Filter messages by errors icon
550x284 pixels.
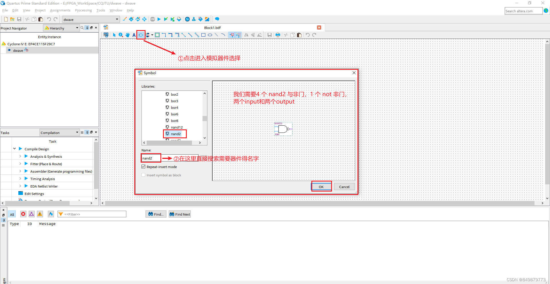(23, 214)
